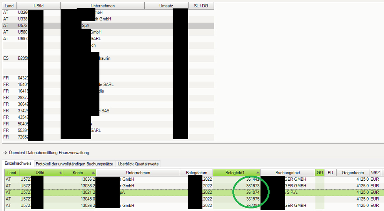Click the Buchungstext column header
384x211 pixels.
287,173
